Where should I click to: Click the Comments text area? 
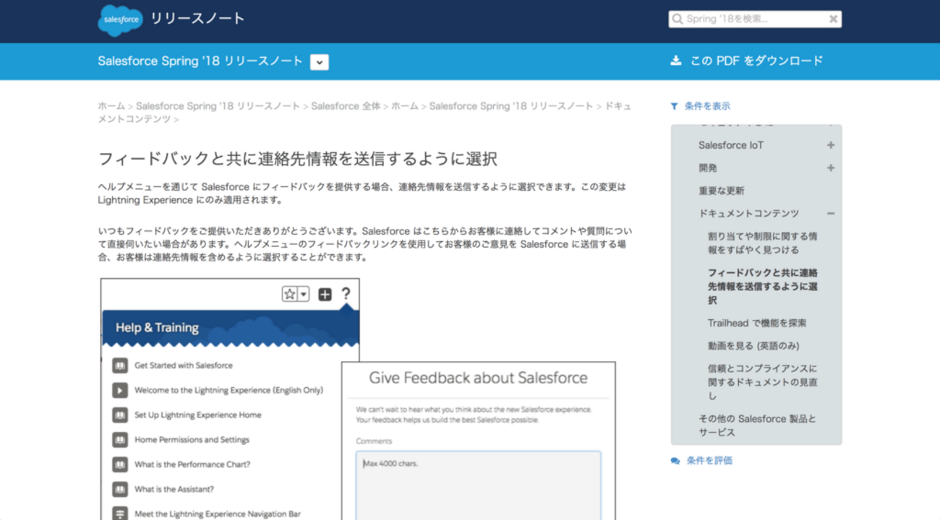(478, 485)
